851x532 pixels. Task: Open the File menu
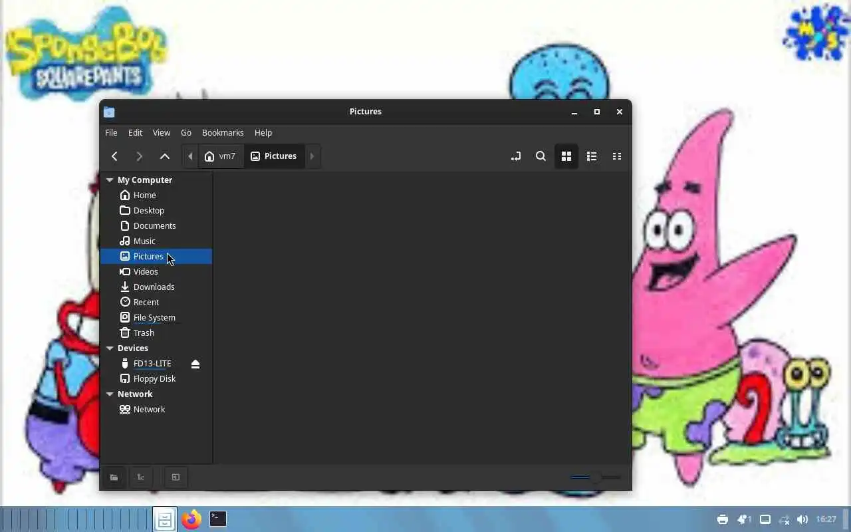pos(111,132)
